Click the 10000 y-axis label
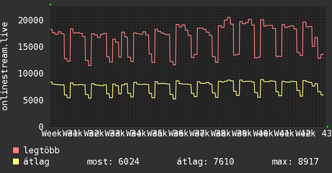The width and height of the screenshot is (332, 173). (31, 73)
